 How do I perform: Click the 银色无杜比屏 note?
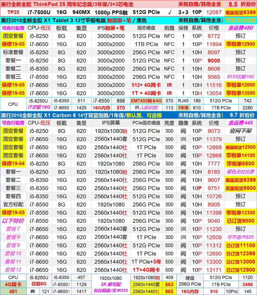pos(240,172)
